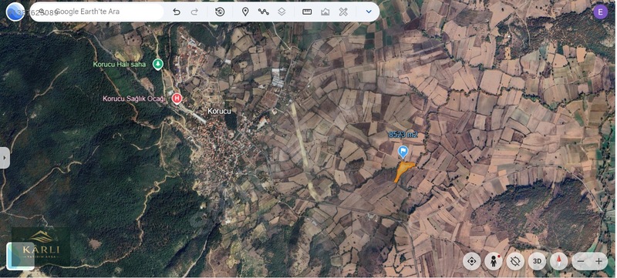Click the orange highlighted land parcel
The height and width of the screenshot is (278, 617).
[403, 171]
